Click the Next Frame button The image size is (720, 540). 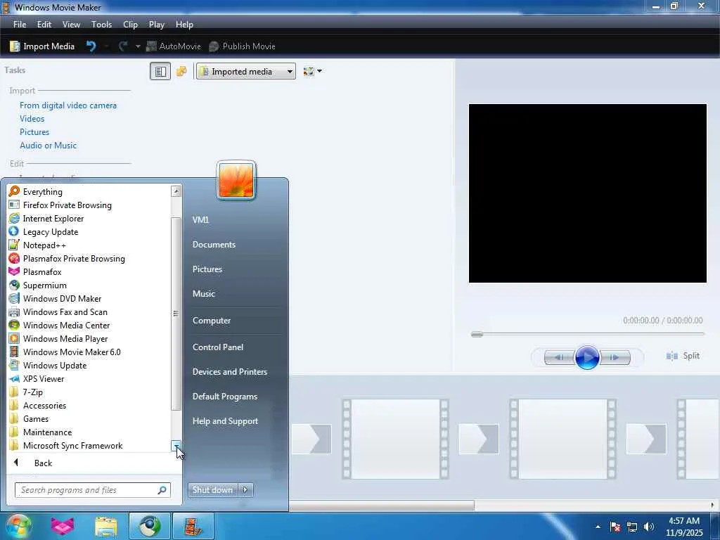(x=615, y=356)
